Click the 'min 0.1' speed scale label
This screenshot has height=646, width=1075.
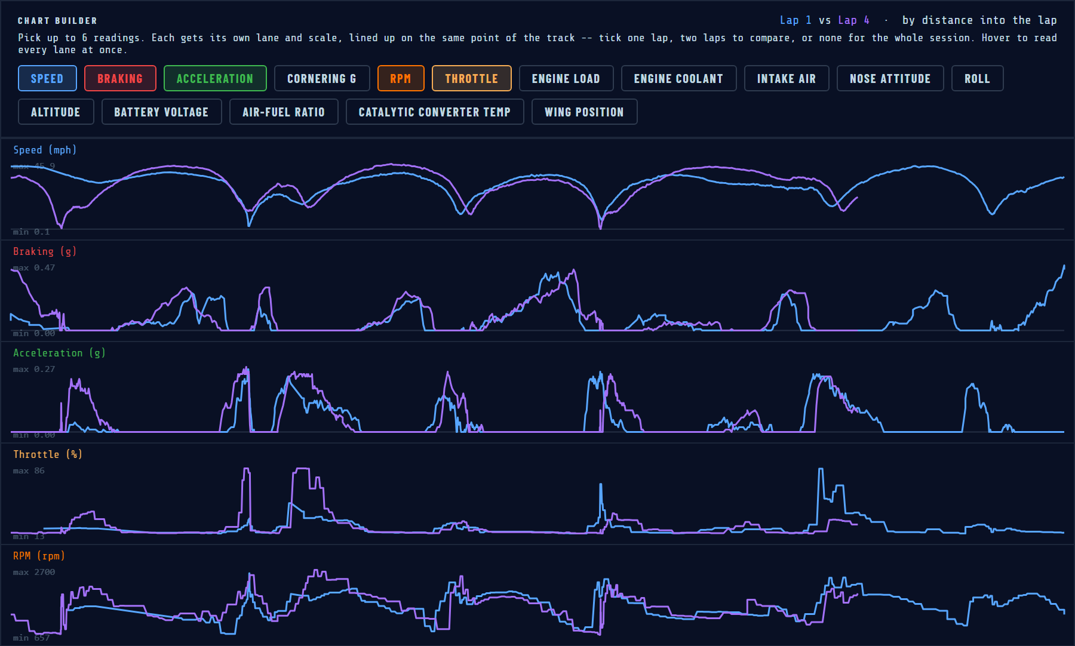pyautogui.click(x=32, y=232)
